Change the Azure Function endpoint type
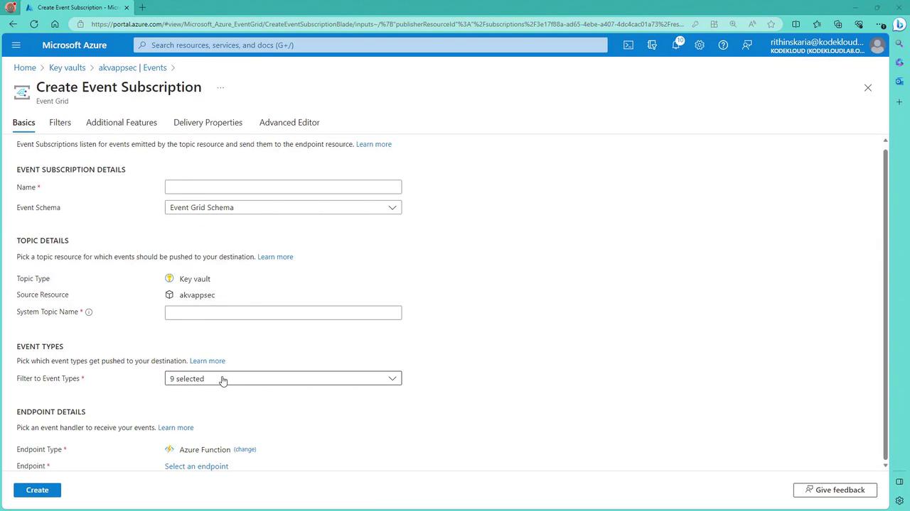 (245, 449)
